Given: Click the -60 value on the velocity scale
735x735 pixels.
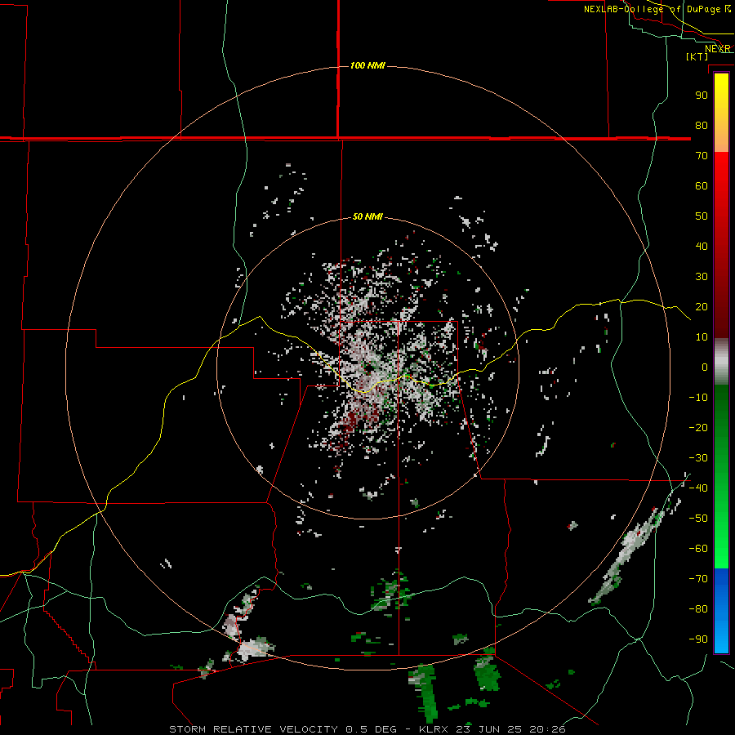Looking at the screenshot, I should [x=698, y=549].
